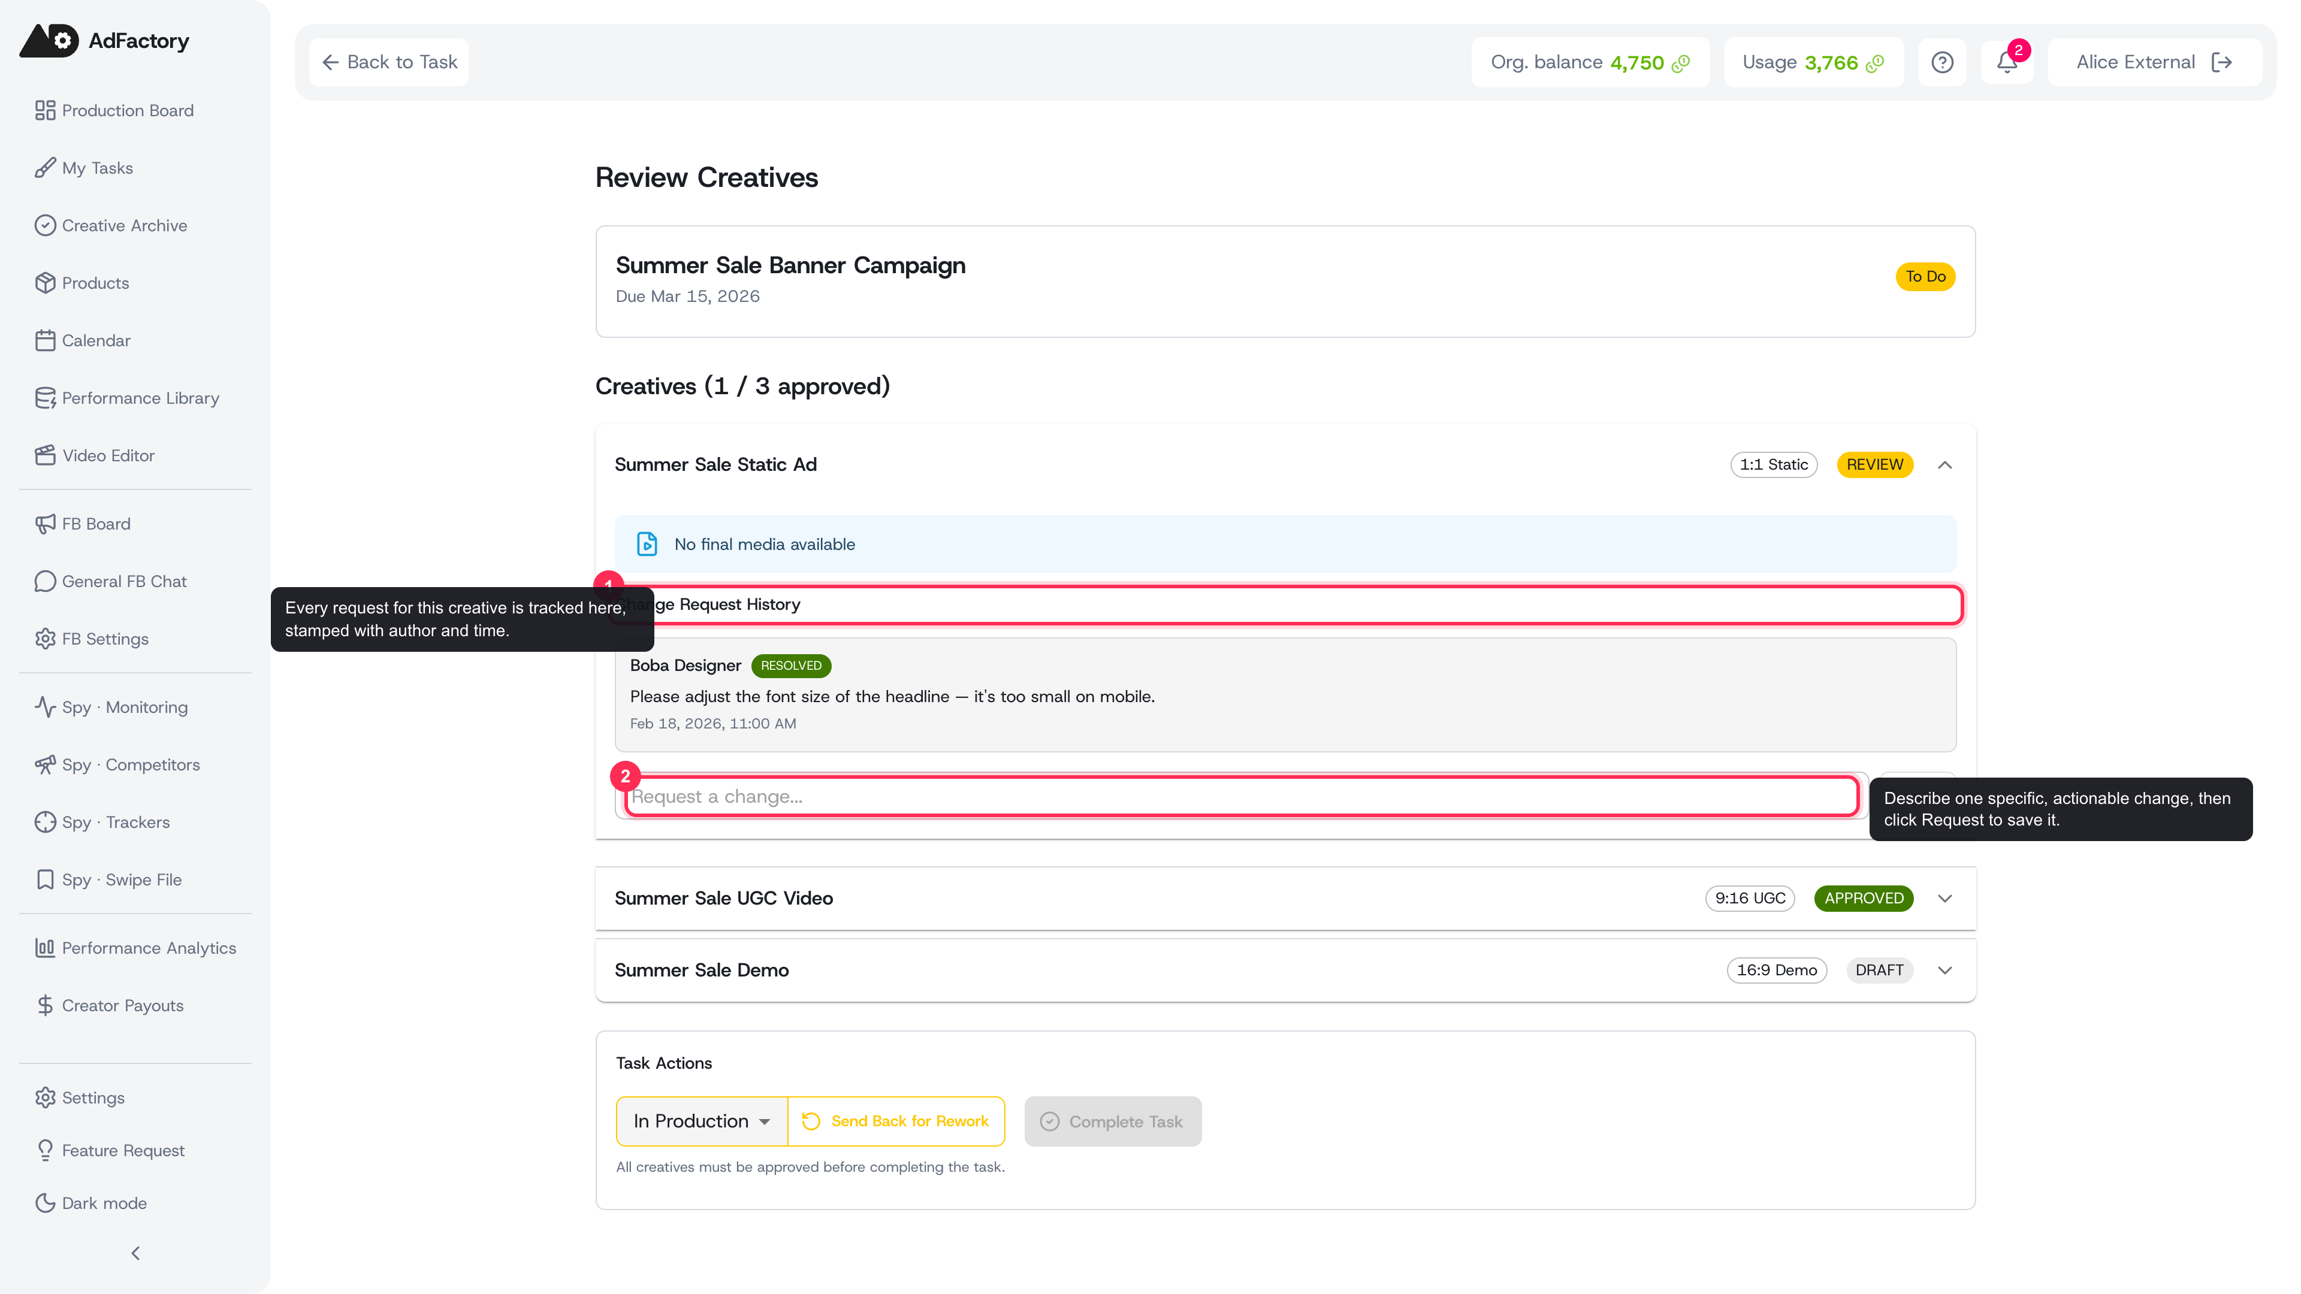Click the Feature Request lightbulb icon

(45, 1150)
